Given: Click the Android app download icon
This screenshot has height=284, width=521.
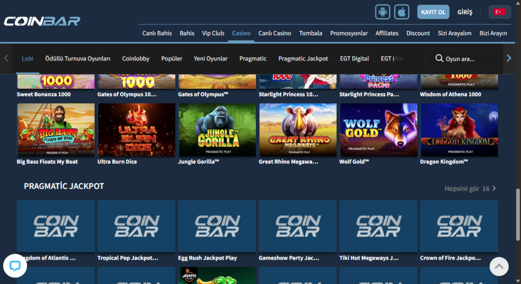Looking at the screenshot, I should pos(383,12).
